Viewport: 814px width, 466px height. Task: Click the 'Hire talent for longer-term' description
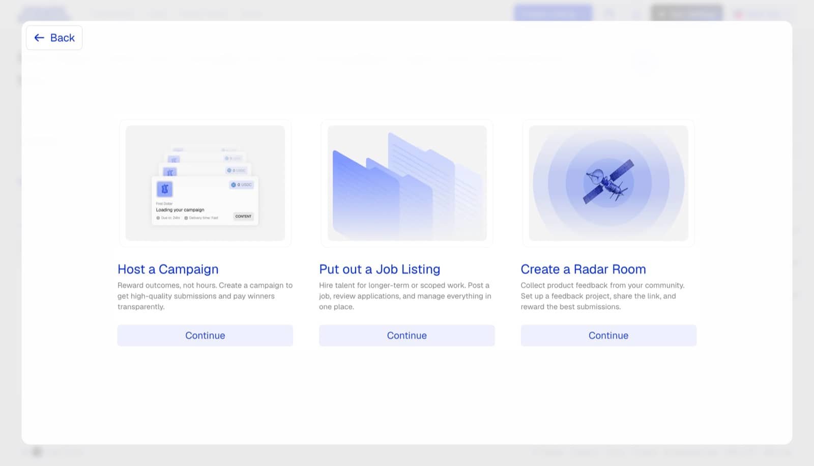click(x=405, y=296)
